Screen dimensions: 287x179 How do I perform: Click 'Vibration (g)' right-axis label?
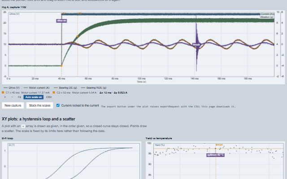266,17
